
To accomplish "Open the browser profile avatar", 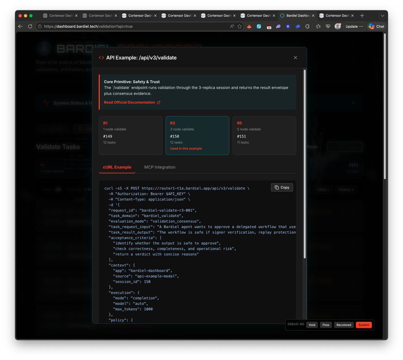I will click(x=338, y=26).
